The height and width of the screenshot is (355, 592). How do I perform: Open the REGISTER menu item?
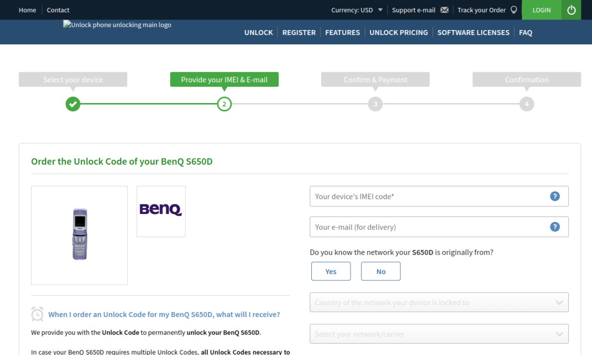(x=299, y=32)
